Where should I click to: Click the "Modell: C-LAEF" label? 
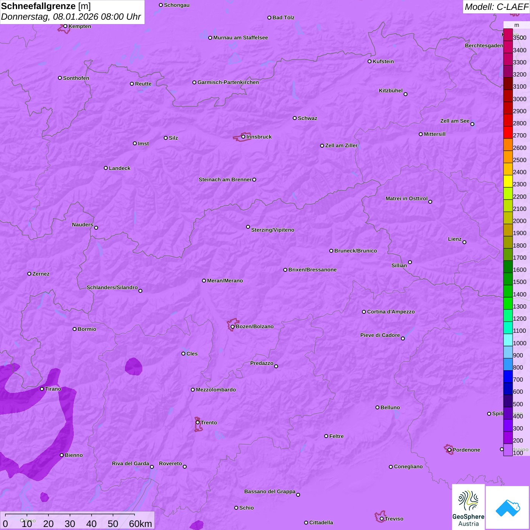(x=496, y=6)
